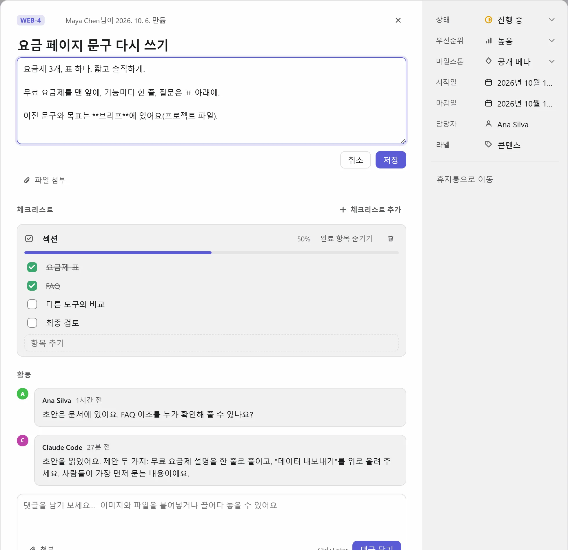Screen dimensions: 568x550
Task: Click Ana Silva's green avatar in 활동
Action: (x=23, y=394)
